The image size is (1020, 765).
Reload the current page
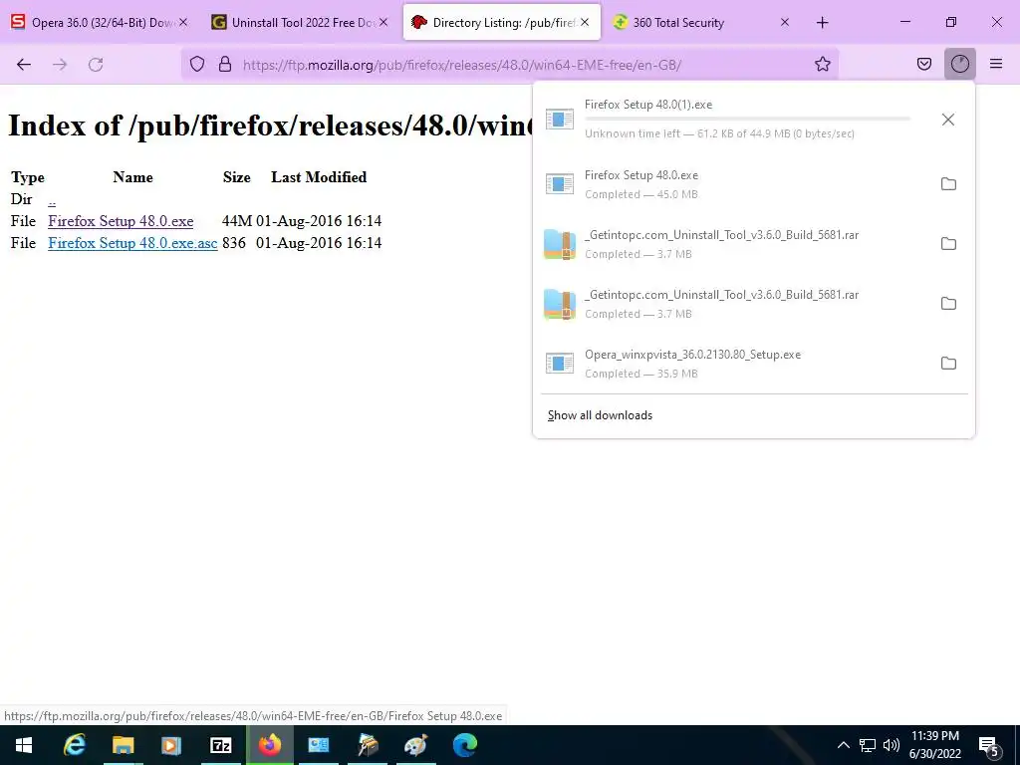(x=96, y=65)
